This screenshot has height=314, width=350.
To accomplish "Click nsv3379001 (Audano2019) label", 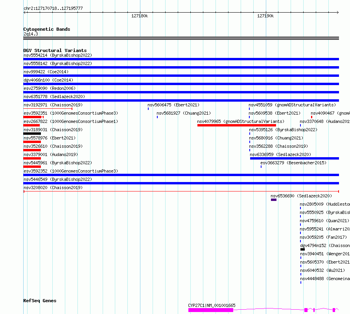I will coord(51,154).
